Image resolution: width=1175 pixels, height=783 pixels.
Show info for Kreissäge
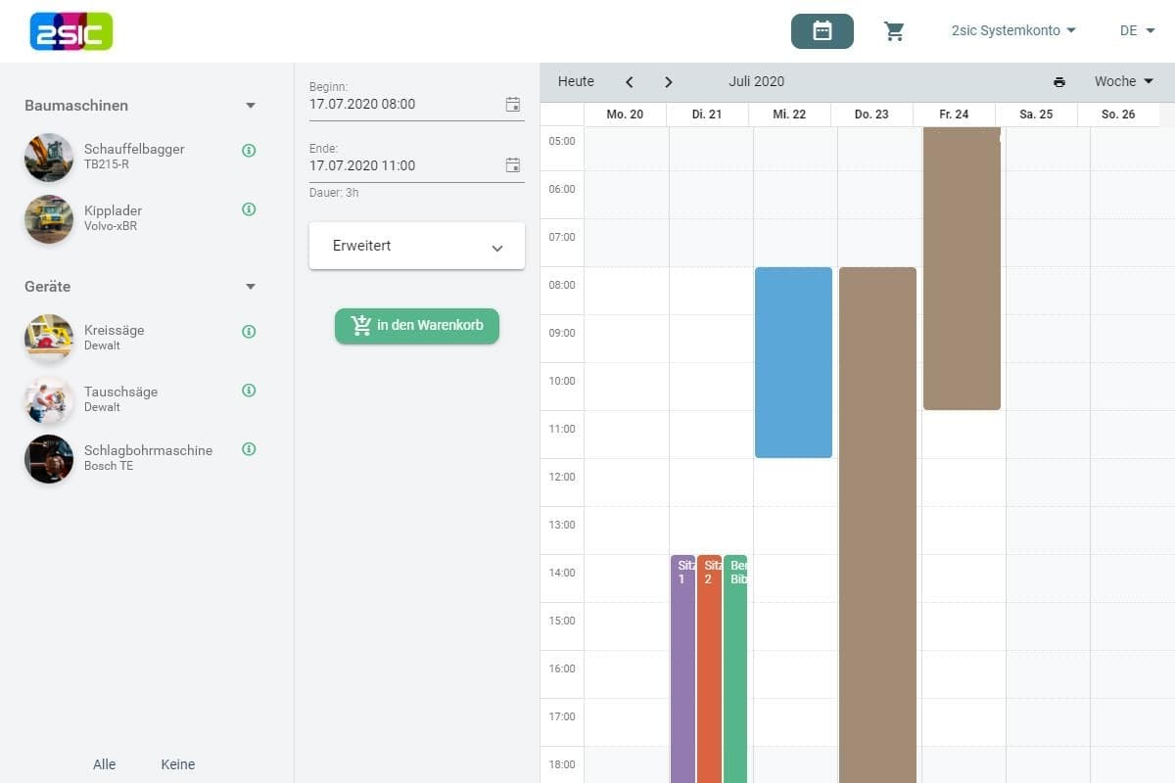(x=249, y=332)
